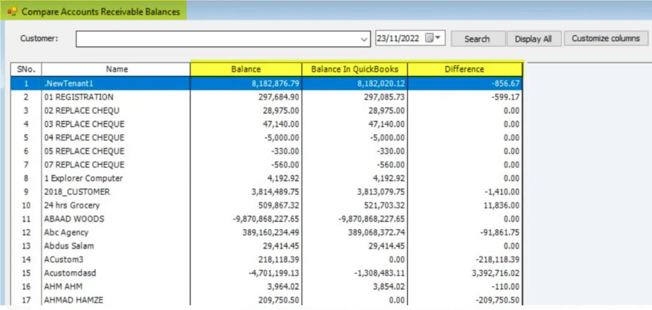Click the Name column header
Image resolution: width=652 pixels, height=310 pixels.
click(x=117, y=69)
